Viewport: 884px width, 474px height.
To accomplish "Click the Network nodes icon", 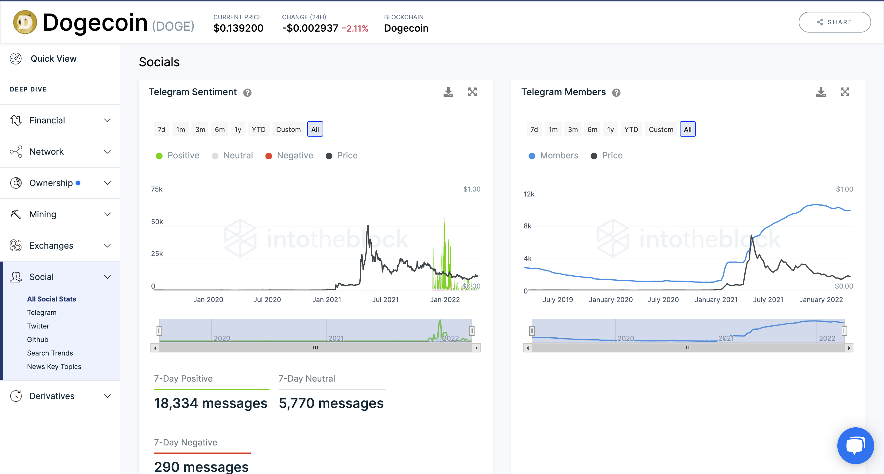I will 16,152.
